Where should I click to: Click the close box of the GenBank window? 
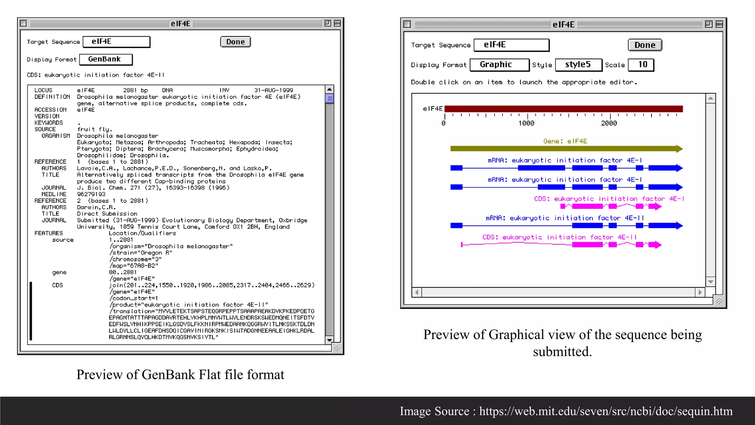(23, 24)
